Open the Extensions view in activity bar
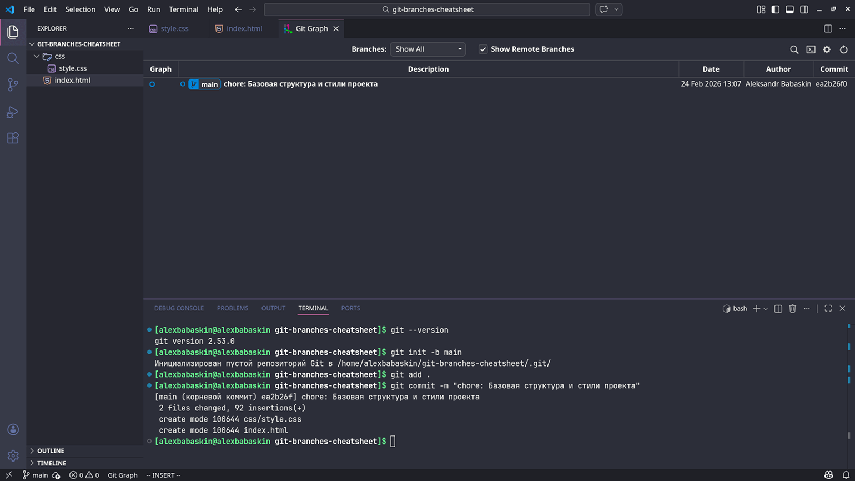 click(13, 138)
